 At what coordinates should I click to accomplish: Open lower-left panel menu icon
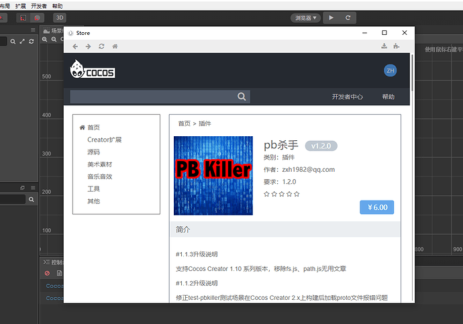click(33, 188)
